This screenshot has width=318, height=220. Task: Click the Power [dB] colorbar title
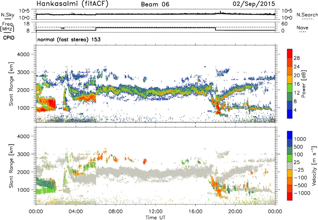(303, 84)
